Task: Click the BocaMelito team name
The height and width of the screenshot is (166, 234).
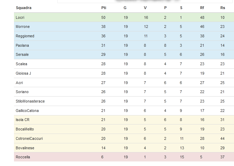Action: [x=25, y=129]
